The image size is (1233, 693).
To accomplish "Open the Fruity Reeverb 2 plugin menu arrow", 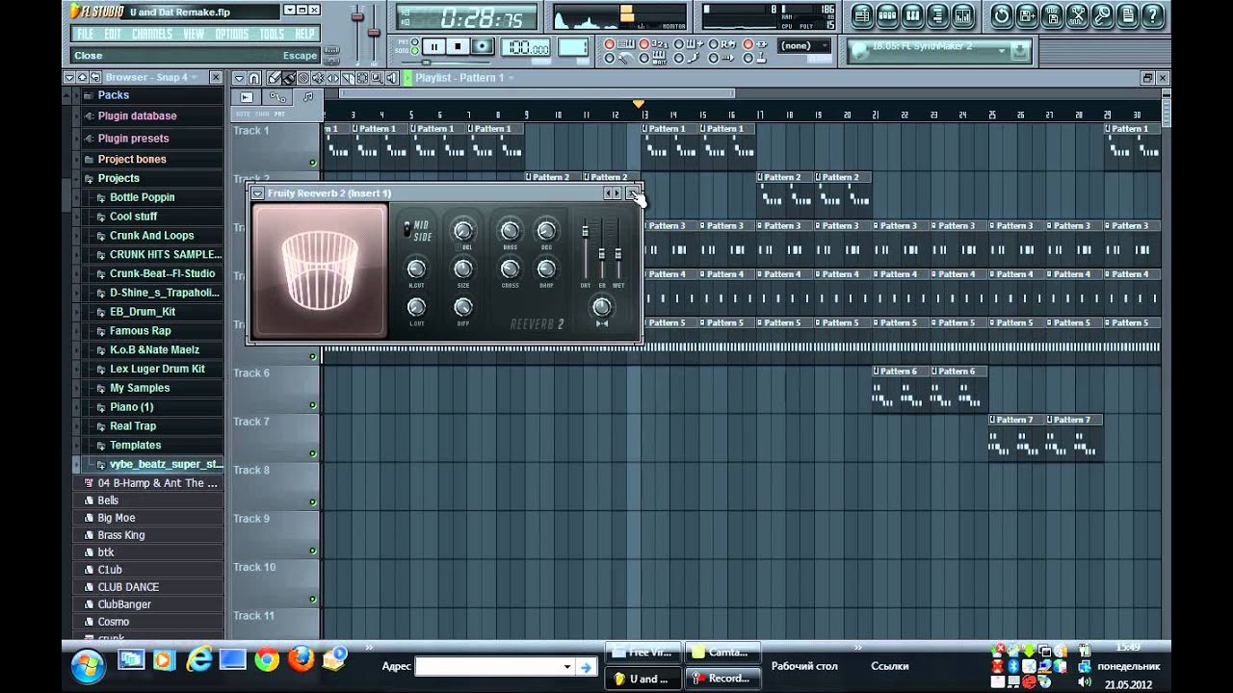I will [x=258, y=193].
